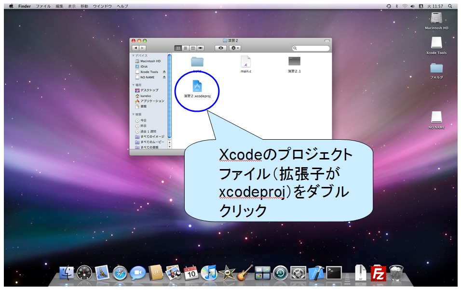Switch Finder to list view

pos(186,48)
